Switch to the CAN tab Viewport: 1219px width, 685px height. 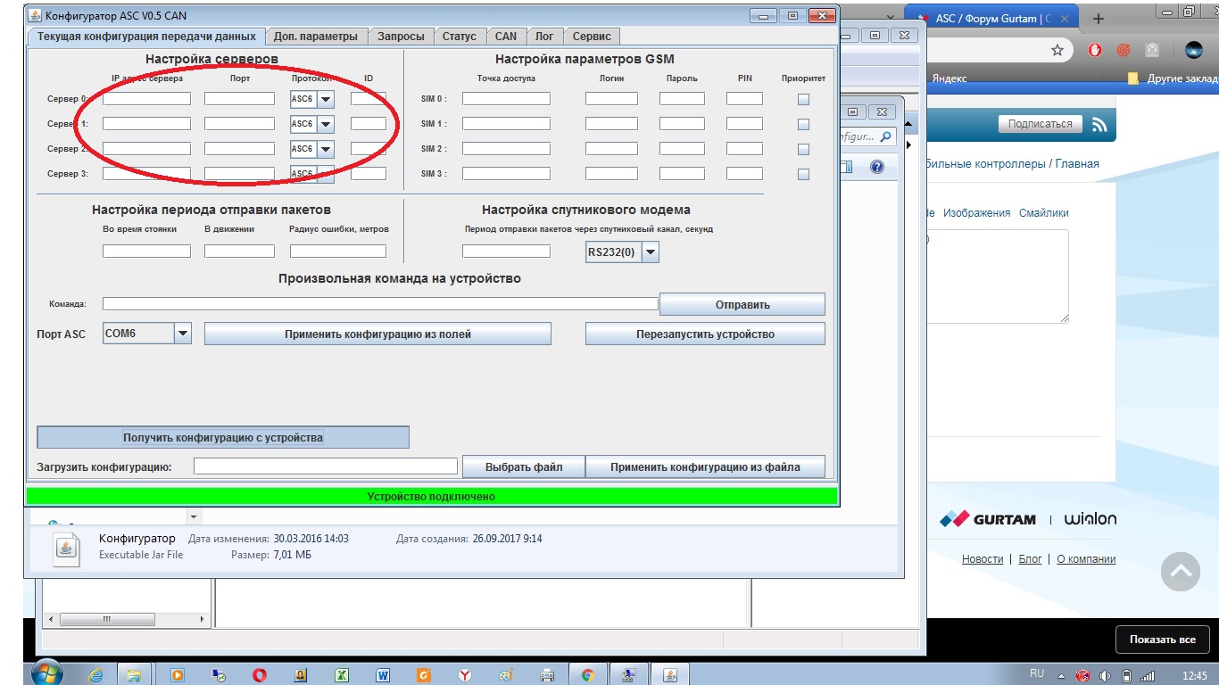pos(506,37)
